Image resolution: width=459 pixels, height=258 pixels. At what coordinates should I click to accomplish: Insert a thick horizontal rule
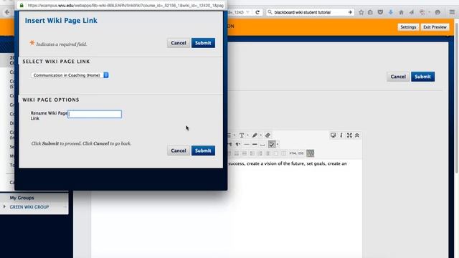pos(255,144)
